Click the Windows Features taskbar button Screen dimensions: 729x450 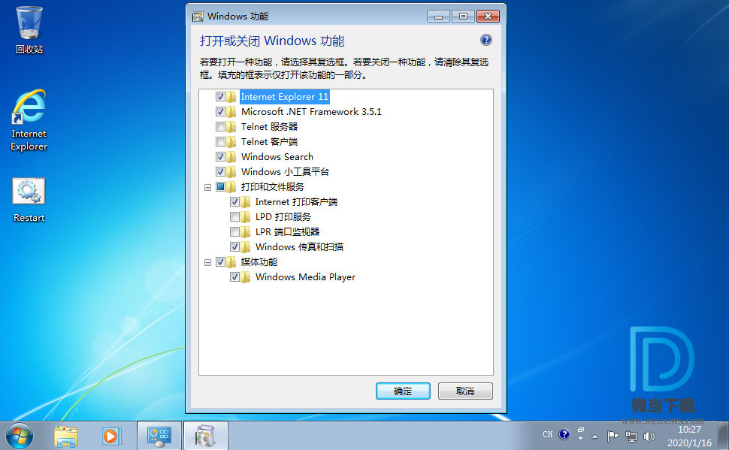pyautogui.click(x=205, y=436)
